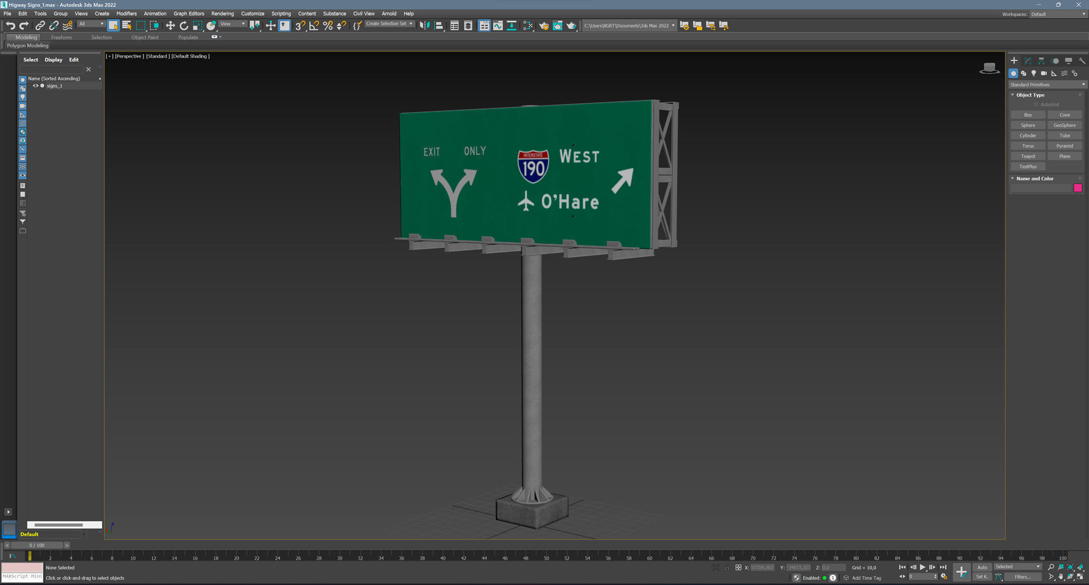The image size is (1089, 585).
Task: Open the Create Selection Set dropdown
Action: coord(389,24)
